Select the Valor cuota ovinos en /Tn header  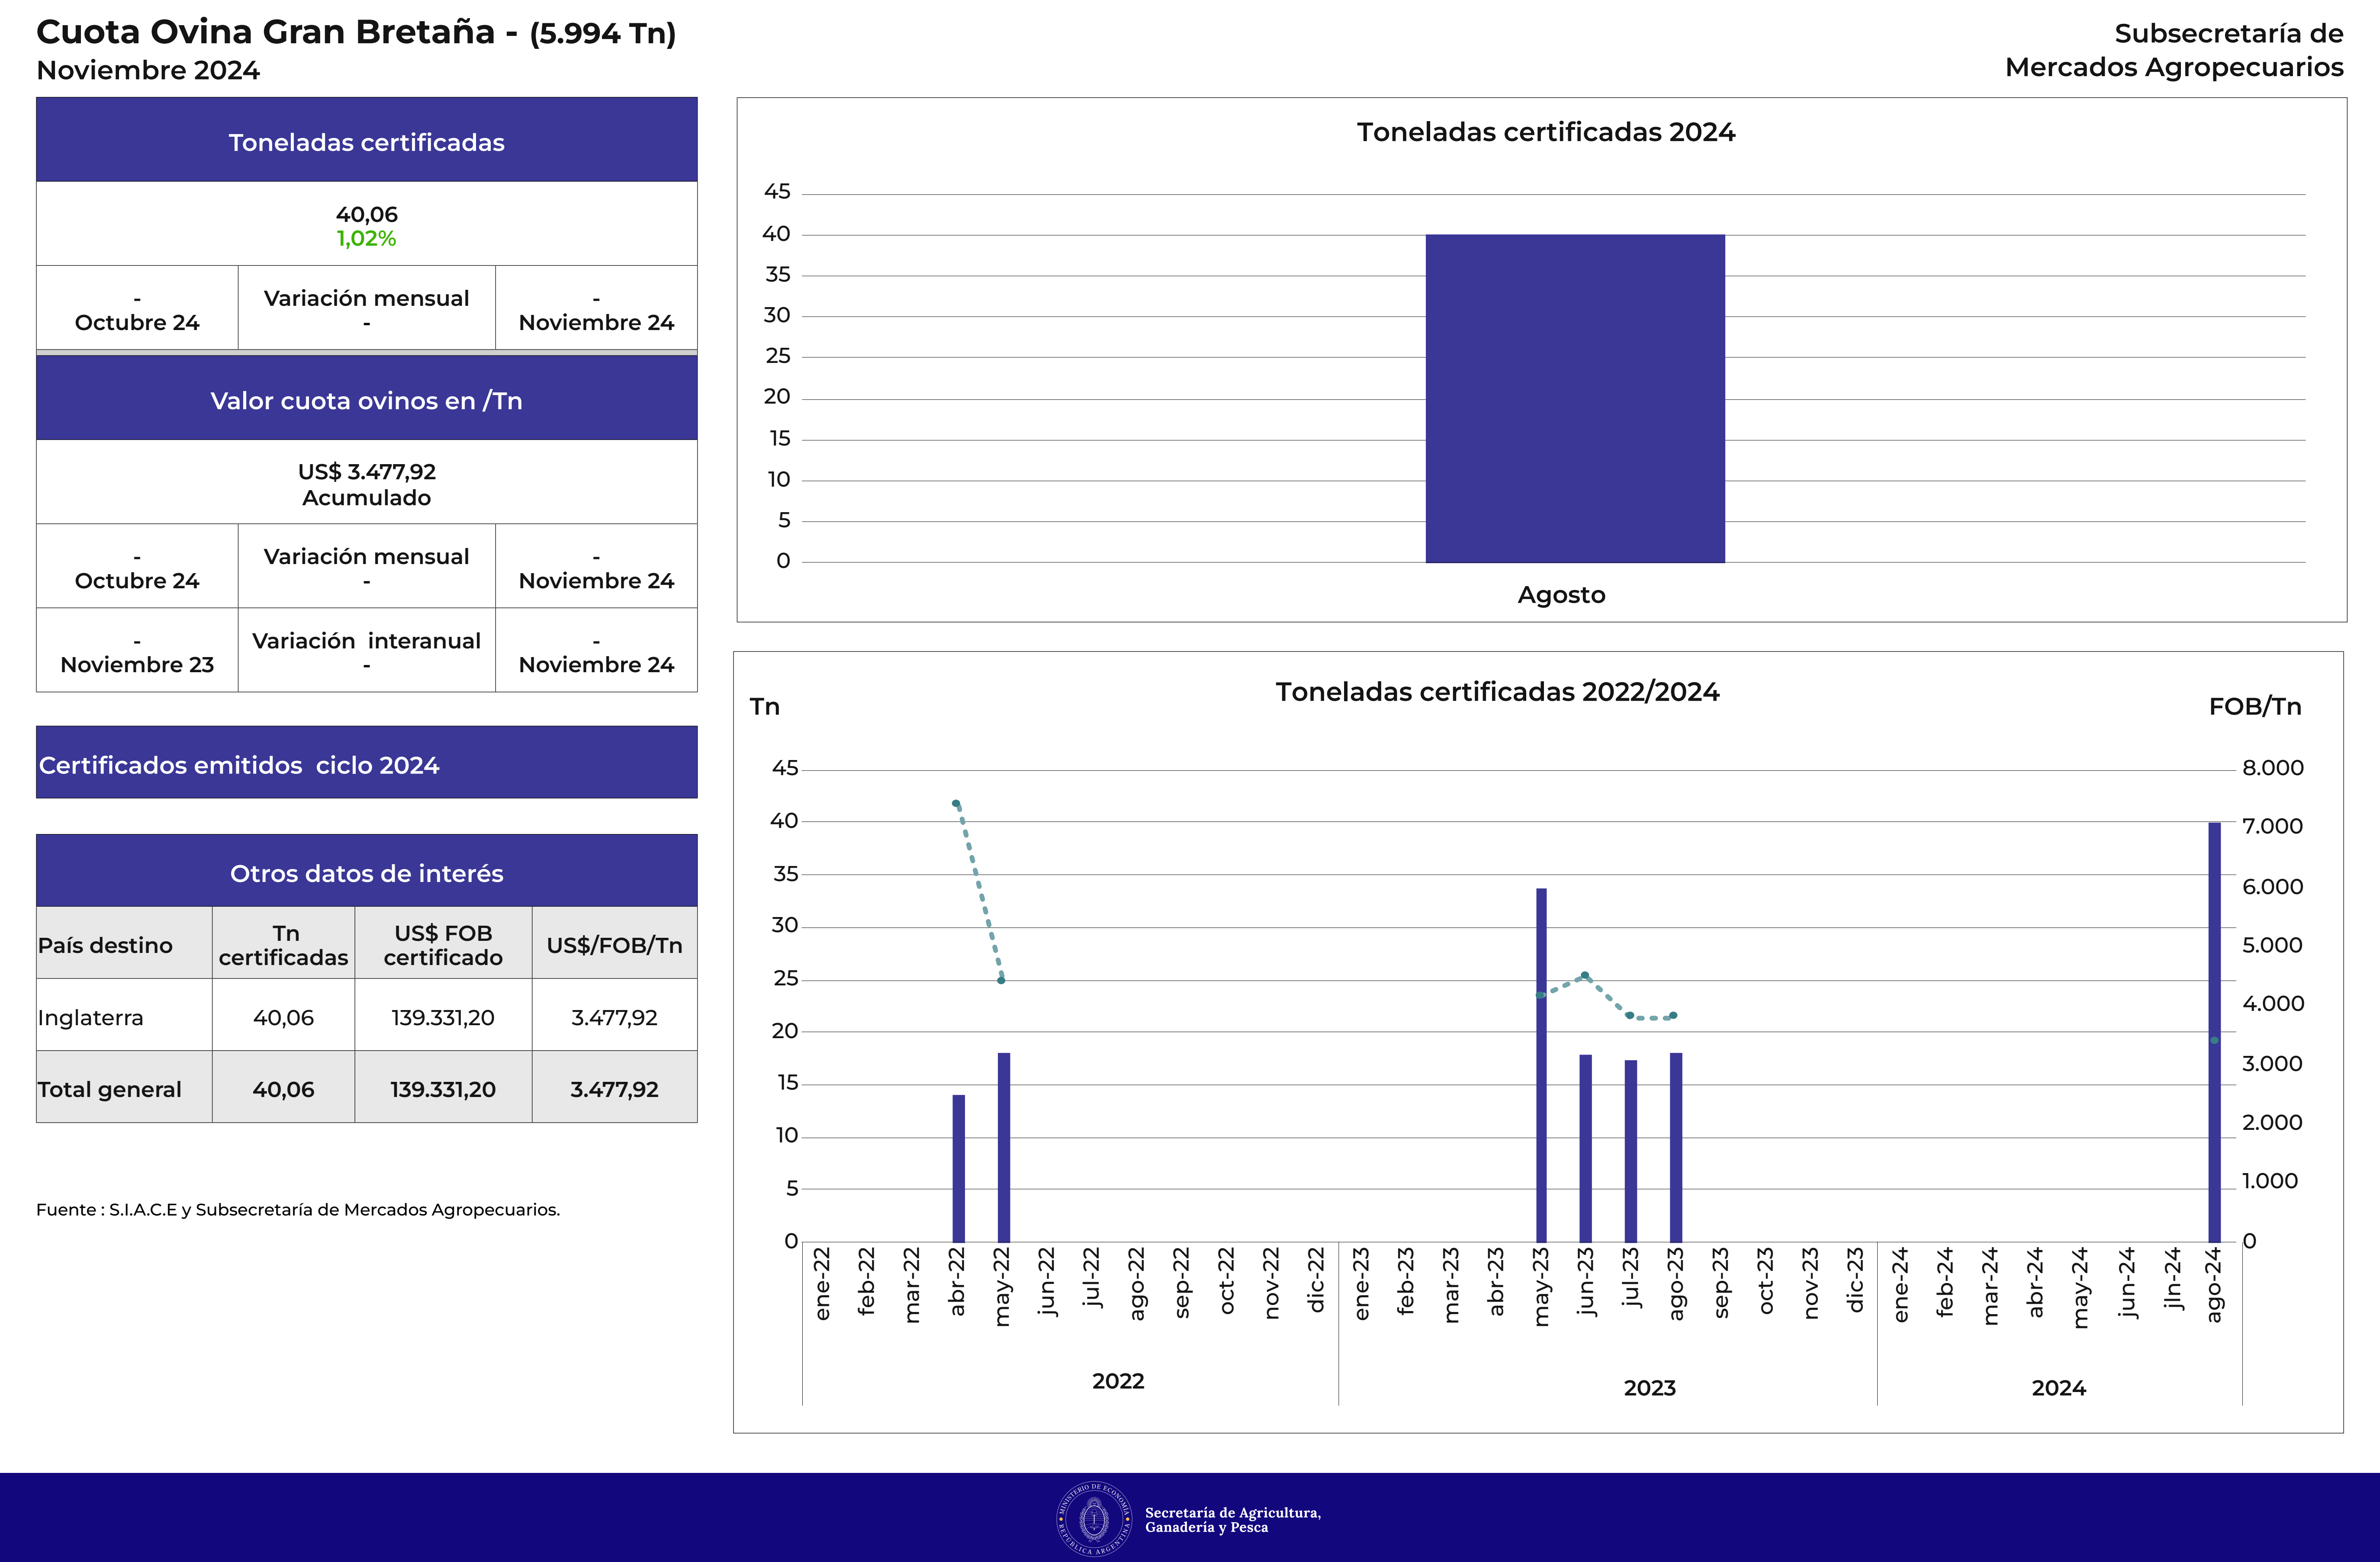tap(366, 401)
